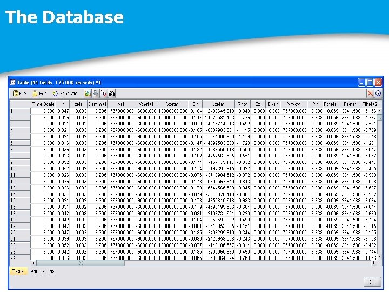Open help with the question mark icon
Viewport: 389px width, 292px height.
tap(378, 94)
